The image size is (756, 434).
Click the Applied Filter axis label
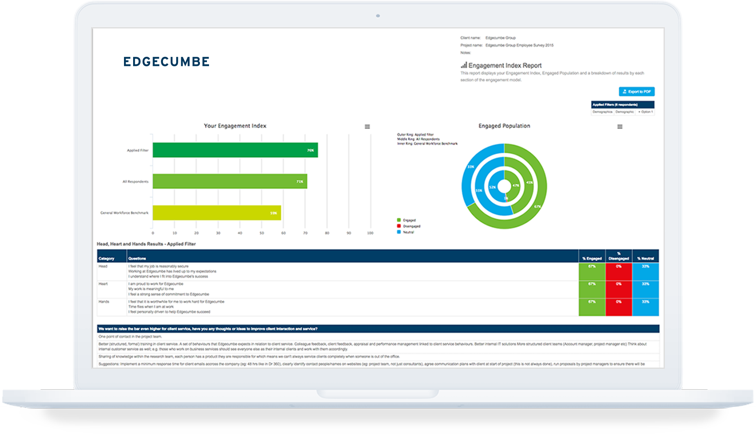(x=138, y=150)
